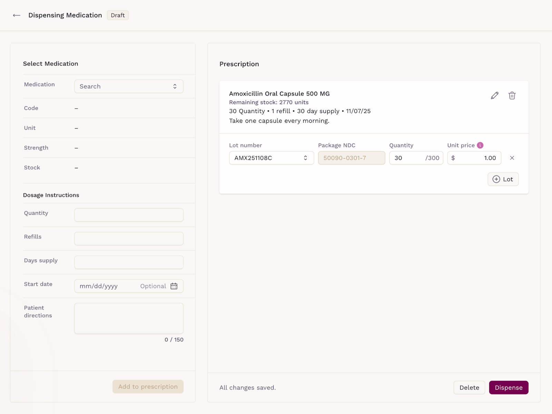
Task: Click the Unit row label in Select Medication
Action: (x=30, y=128)
